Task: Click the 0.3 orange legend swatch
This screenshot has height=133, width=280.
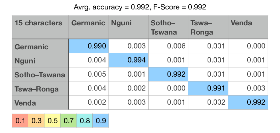Action: pos(36,121)
